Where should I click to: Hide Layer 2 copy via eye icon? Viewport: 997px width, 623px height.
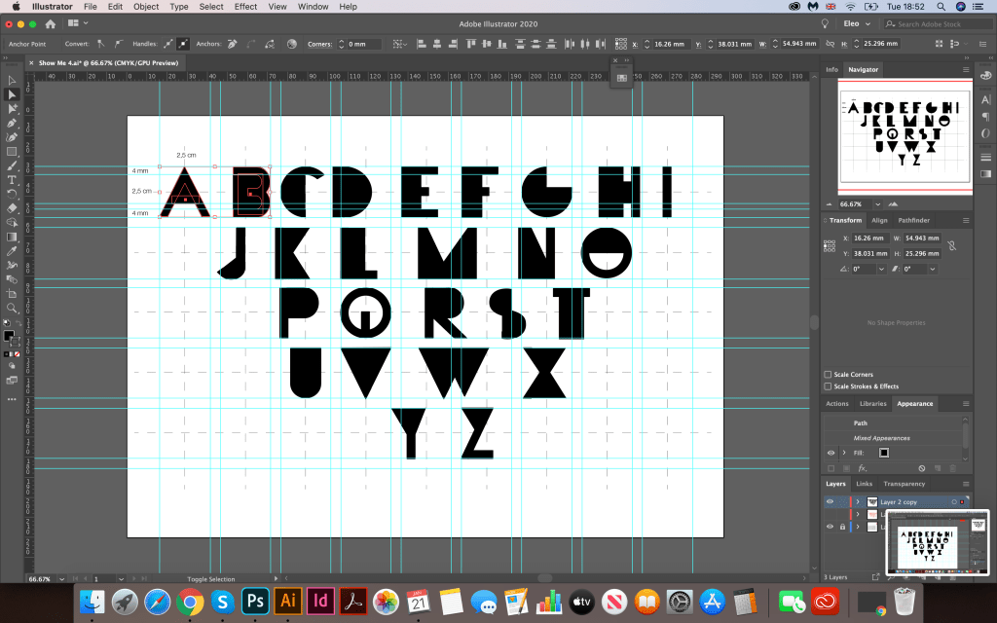pos(830,501)
